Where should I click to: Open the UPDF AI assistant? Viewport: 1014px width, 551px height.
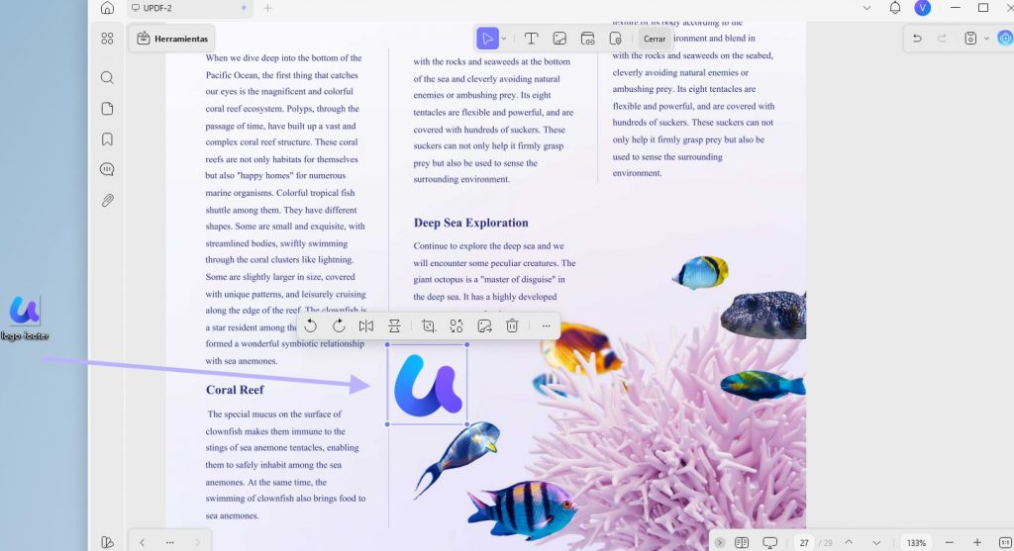click(1005, 39)
